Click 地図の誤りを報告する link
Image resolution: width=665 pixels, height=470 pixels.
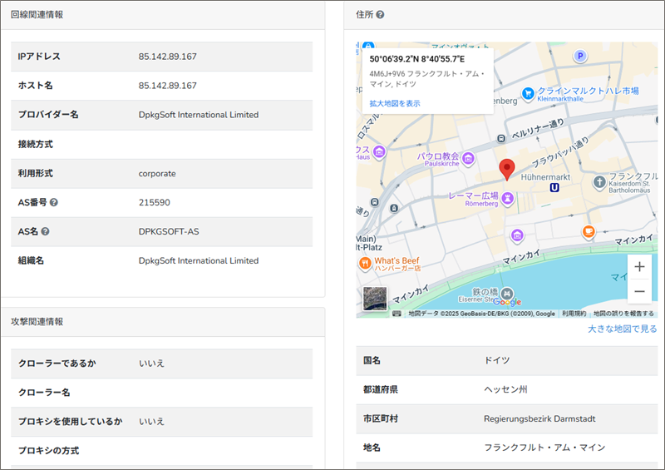pos(623,314)
